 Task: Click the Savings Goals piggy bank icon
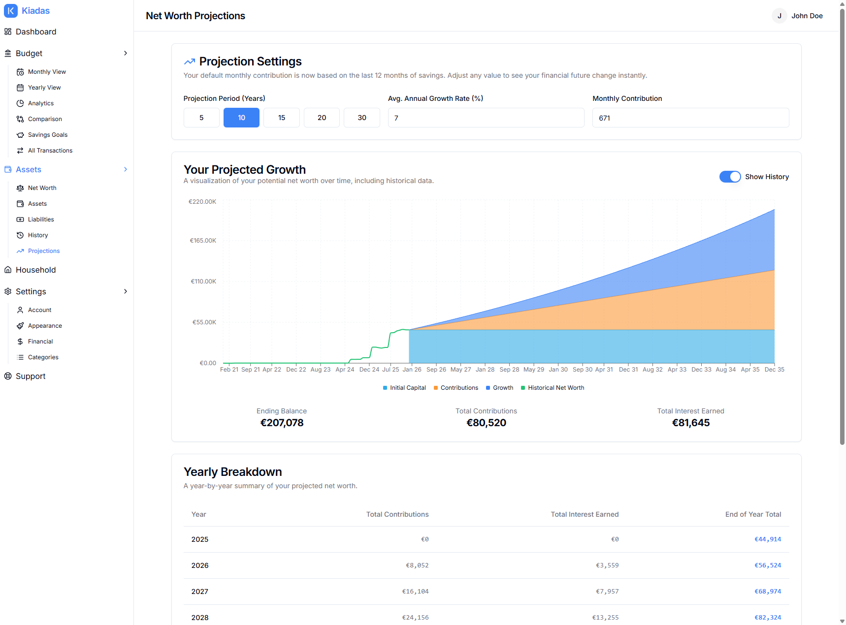coord(20,135)
